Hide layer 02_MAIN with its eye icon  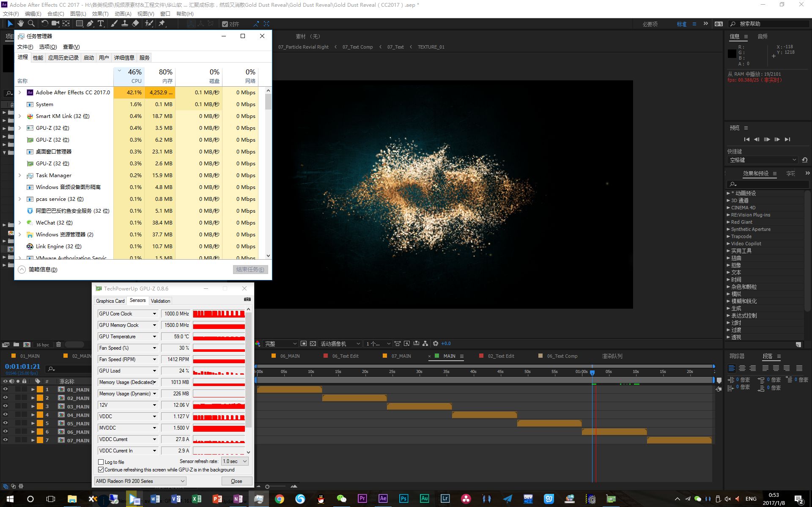(5, 398)
